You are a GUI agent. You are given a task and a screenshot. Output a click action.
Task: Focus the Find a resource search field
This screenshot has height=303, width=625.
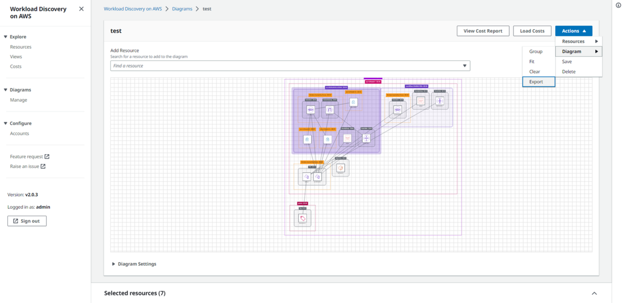[290, 66]
